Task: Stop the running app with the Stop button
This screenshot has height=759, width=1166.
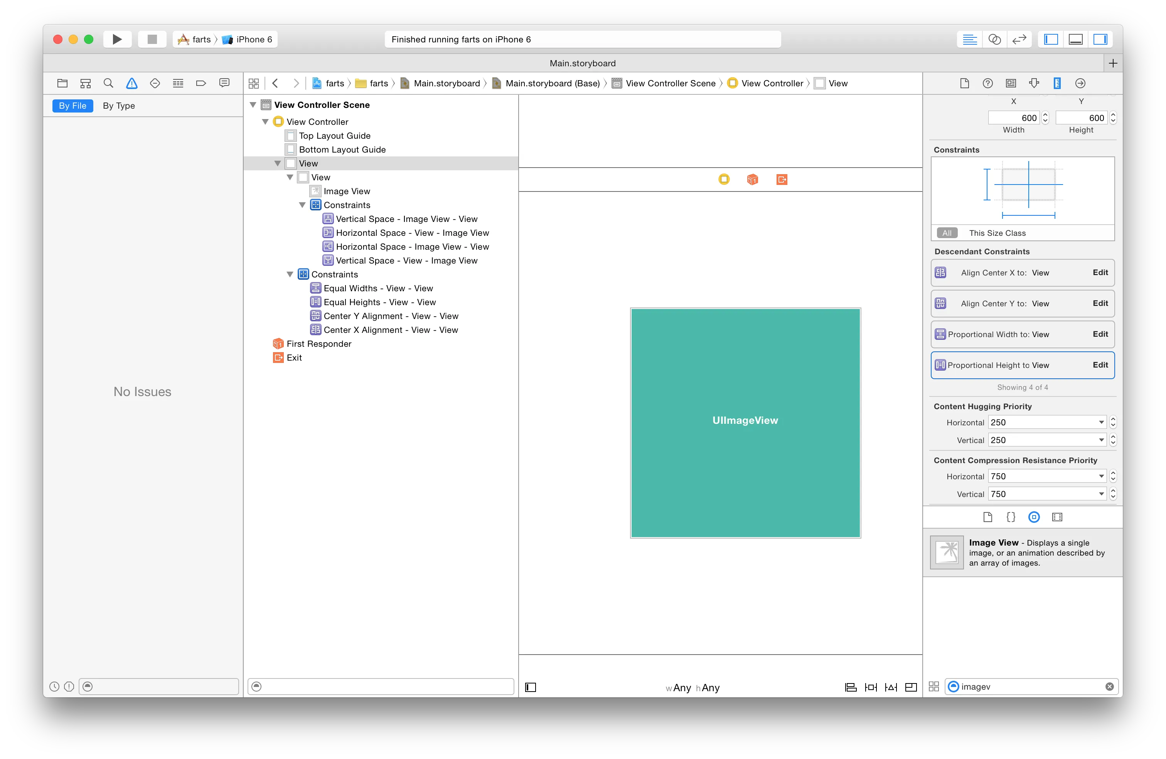Action: pyautogui.click(x=152, y=39)
